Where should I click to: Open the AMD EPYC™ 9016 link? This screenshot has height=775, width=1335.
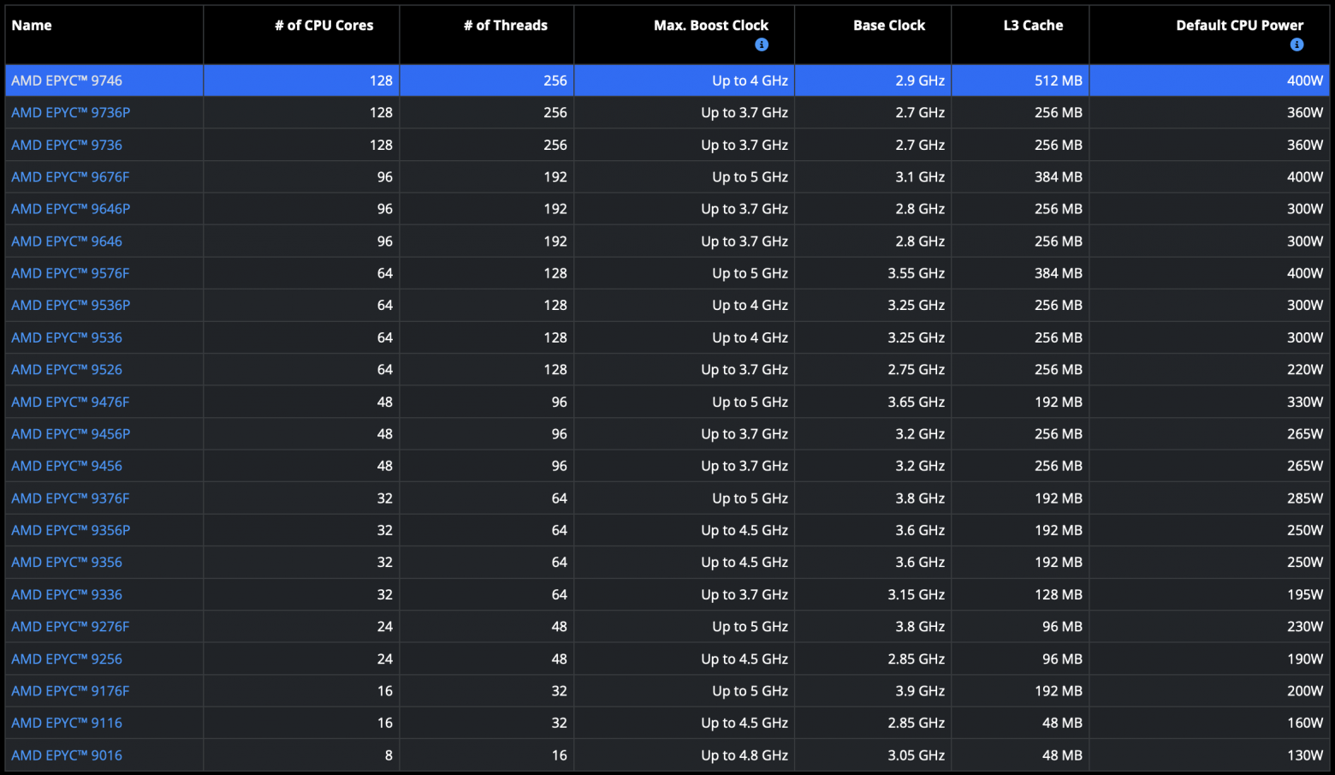(67, 755)
